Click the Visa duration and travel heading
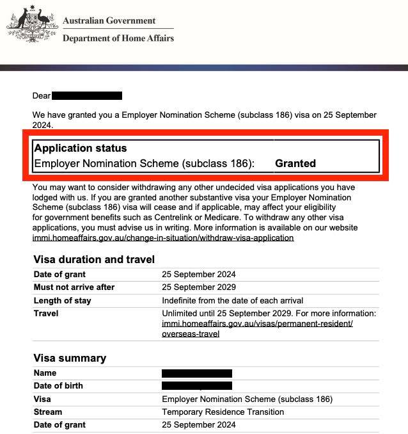The height and width of the screenshot is (434, 408). [x=94, y=259]
